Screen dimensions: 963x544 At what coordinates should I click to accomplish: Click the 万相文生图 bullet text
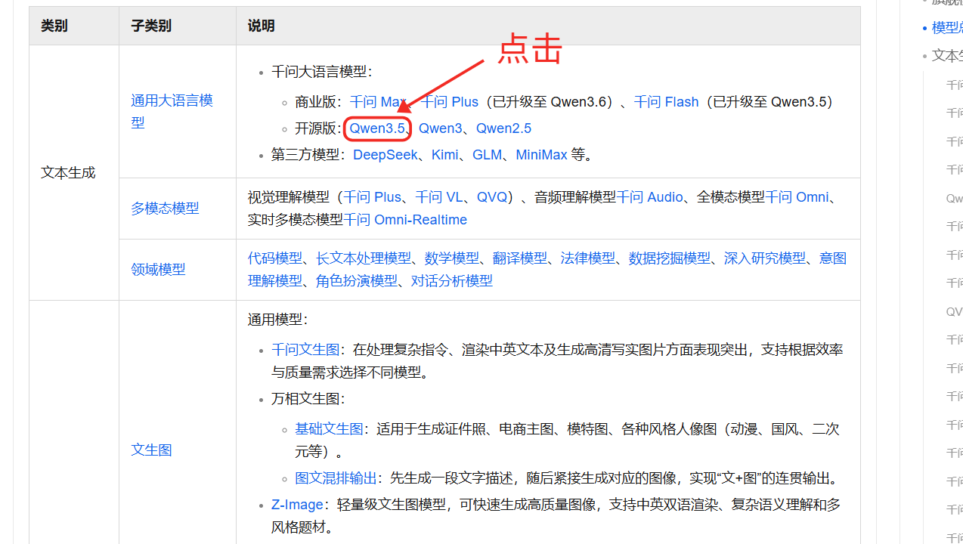pos(308,399)
